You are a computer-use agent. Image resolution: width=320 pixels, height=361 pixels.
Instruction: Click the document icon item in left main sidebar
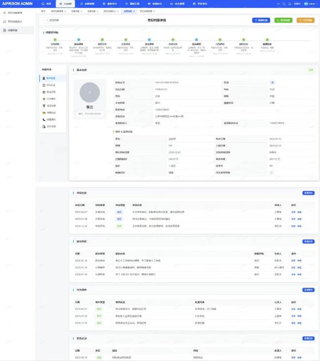click(x=17, y=30)
